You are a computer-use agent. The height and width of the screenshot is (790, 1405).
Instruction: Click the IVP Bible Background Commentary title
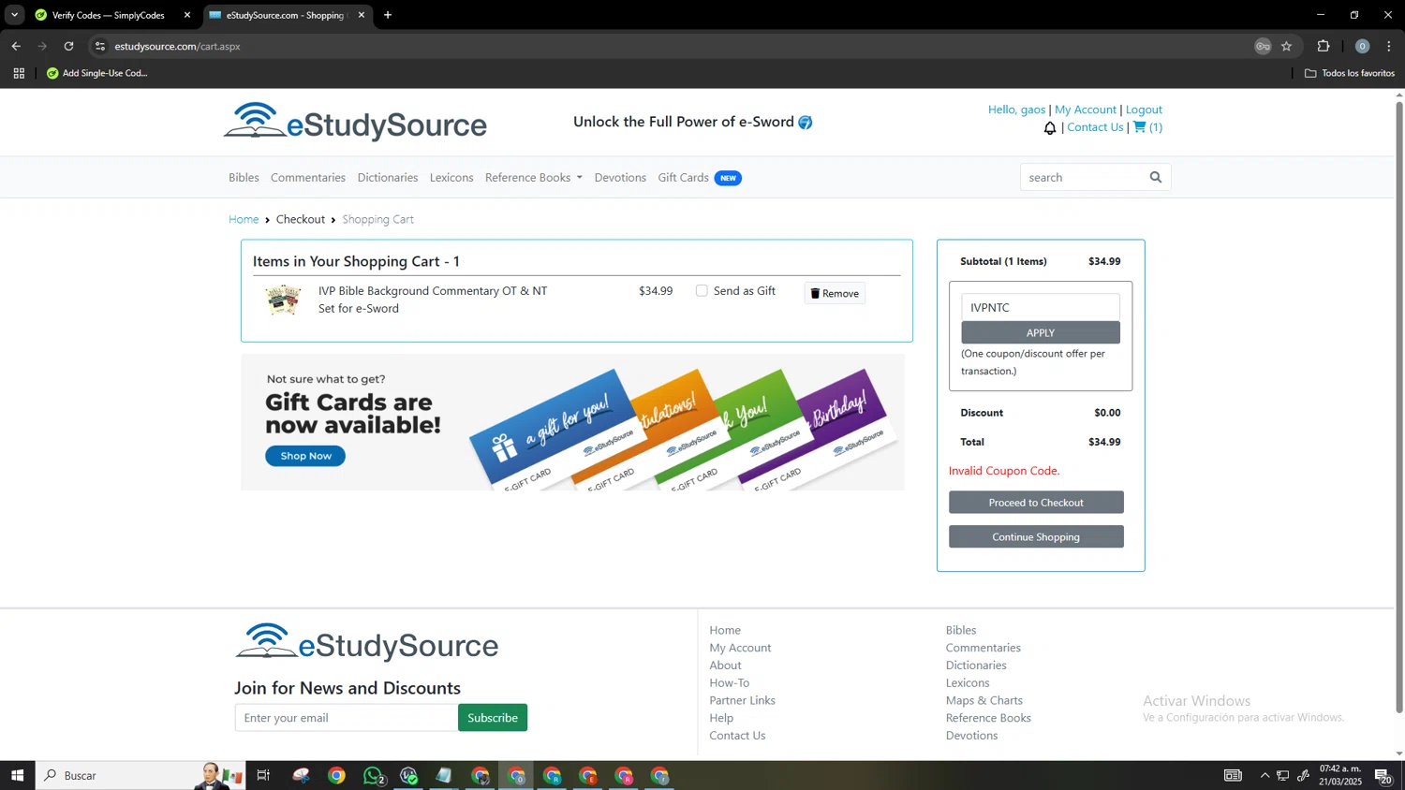(433, 300)
